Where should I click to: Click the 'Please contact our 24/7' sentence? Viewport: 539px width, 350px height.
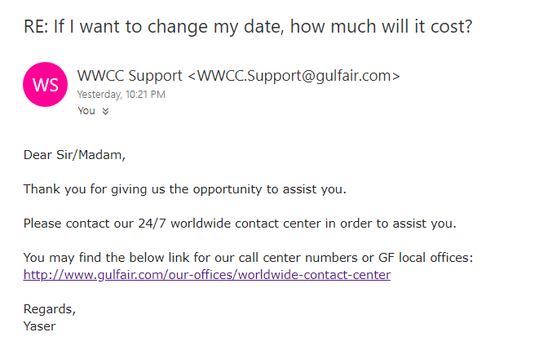click(x=240, y=224)
